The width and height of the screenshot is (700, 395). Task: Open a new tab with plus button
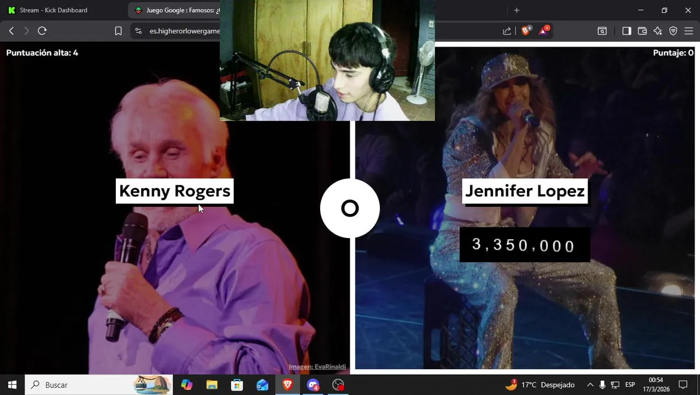(x=517, y=10)
